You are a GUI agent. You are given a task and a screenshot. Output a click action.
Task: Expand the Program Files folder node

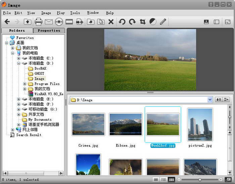click(x=25, y=84)
